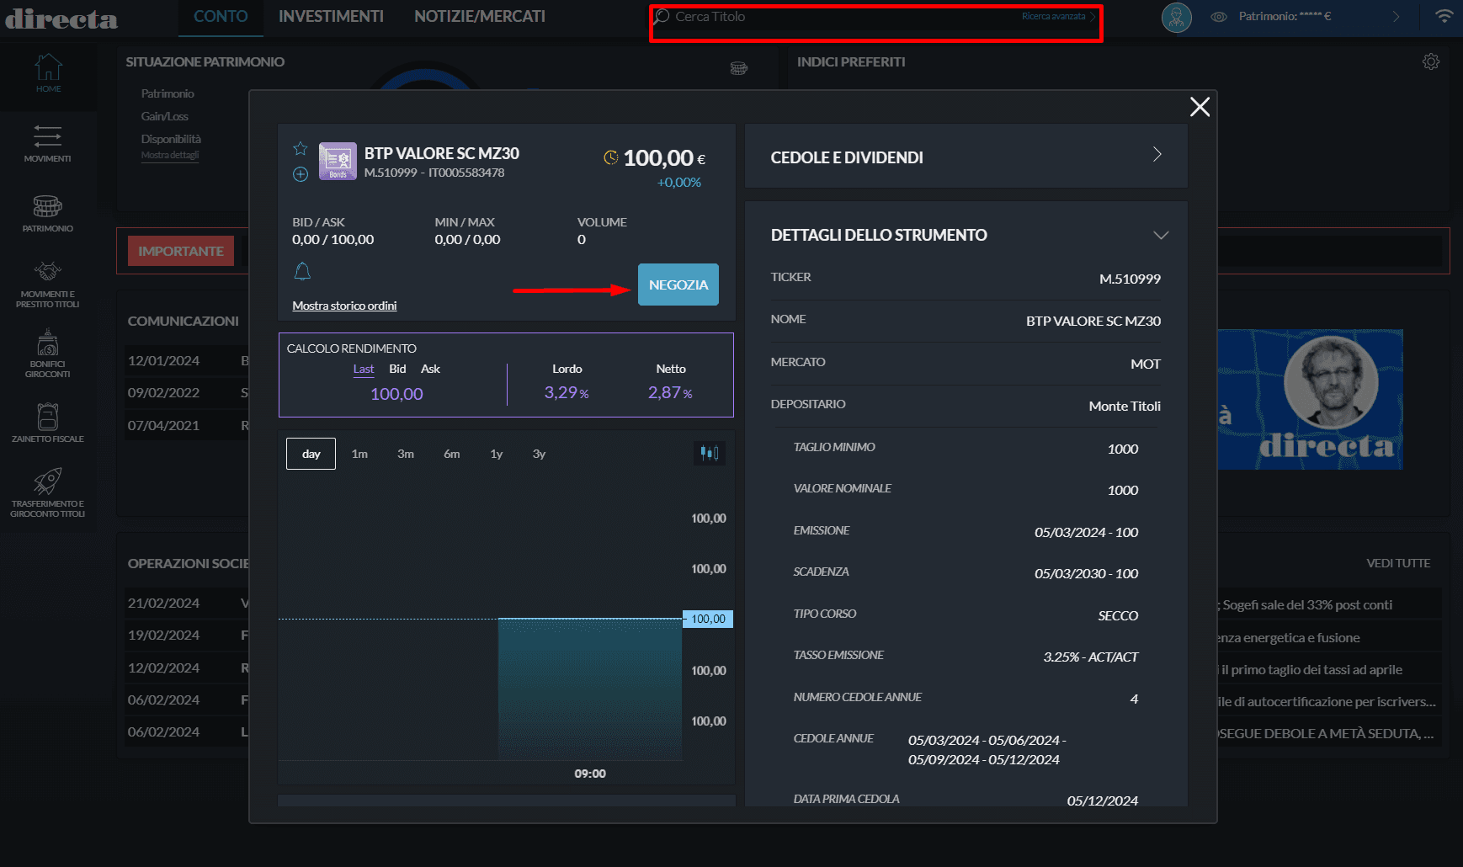The height and width of the screenshot is (867, 1463).
Task: Open the Mostra storico ordini link
Action: (344, 305)
